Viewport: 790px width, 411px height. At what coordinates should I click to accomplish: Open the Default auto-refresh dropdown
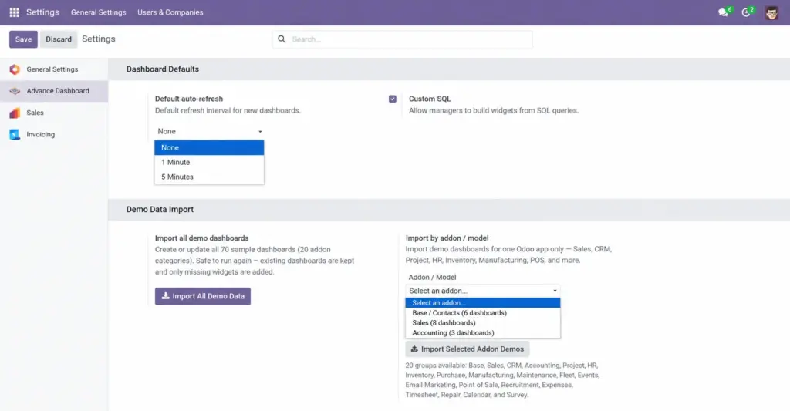click(x=209, y=131)
